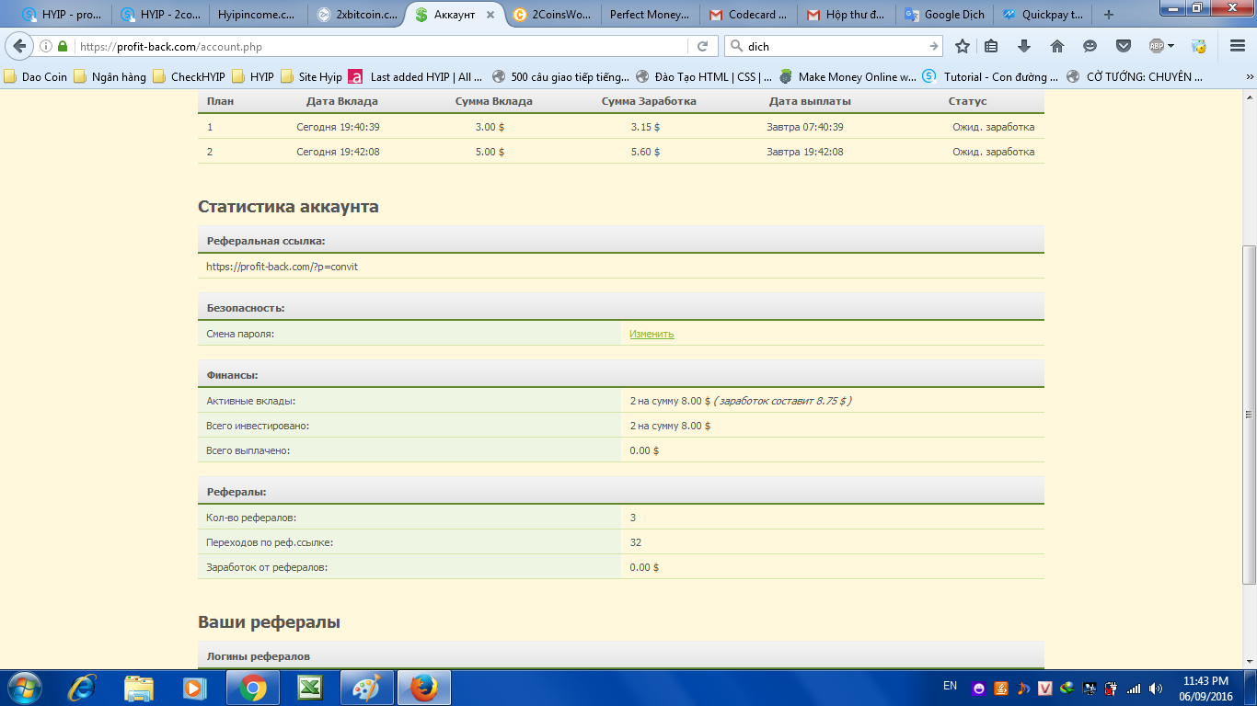The image size is (1257, 706).
Task: Open the picture add-on icon beside Adblock Plus
Action: pyautogui.click(x=1199, y=46)
